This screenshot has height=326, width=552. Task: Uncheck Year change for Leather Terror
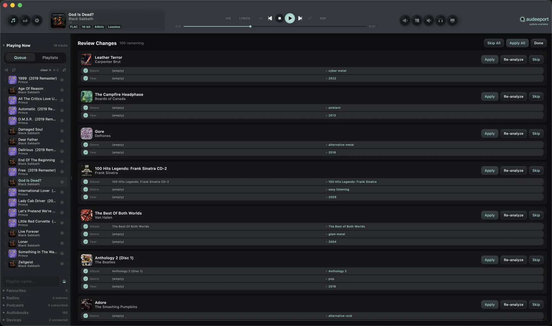point(86,78)
